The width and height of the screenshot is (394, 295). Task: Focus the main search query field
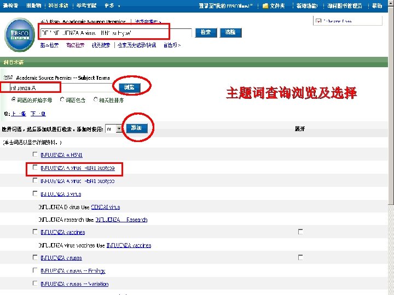click(x=116, y=33)
